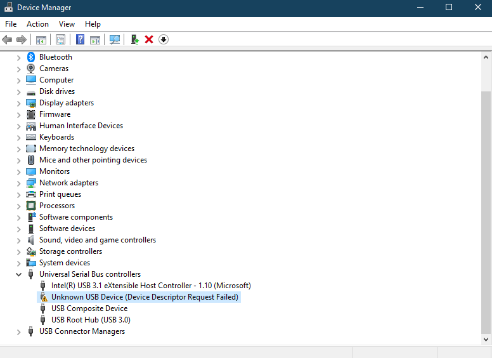The width and height of the screenshot is (492, 358).
Task: Click the Human Interface Devices icon
Action: point(30,126)
